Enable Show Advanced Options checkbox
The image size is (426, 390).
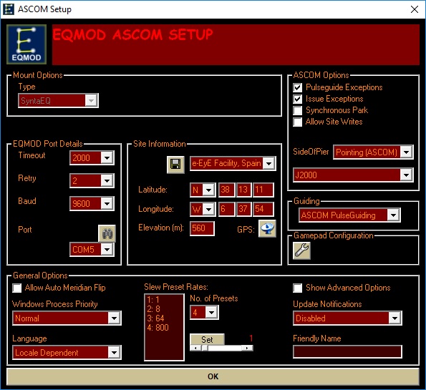[298, 288]
